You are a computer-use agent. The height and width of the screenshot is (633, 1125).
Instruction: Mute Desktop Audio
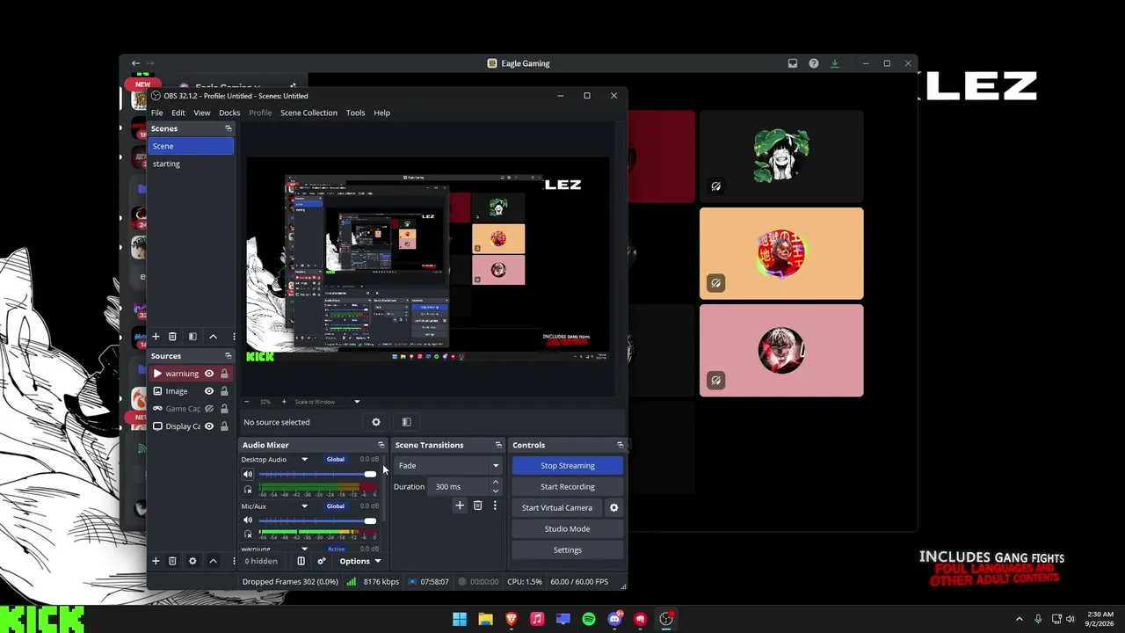coord(248,475)
